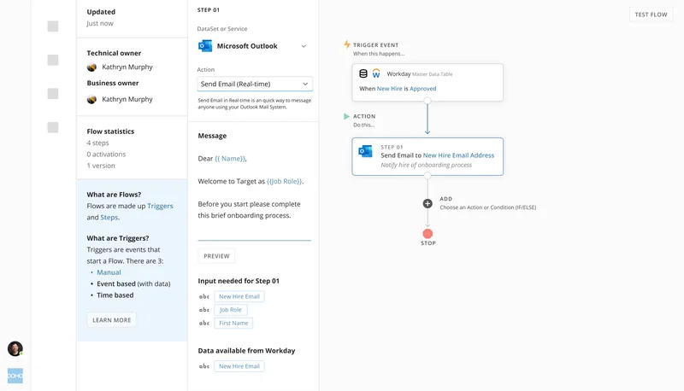
Task: Select the New Hire Email input chip for Step 01
Action: click(x=239, y=296)
